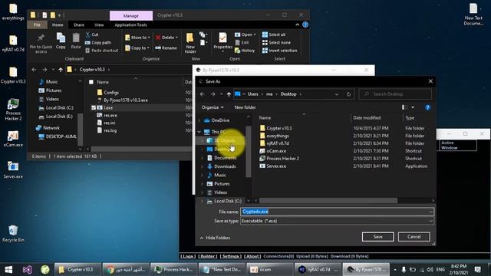Click Hide Folders in the Save As dialog
Image resolution: width=491 pixels, height=276 pixels.
point(215,238)
